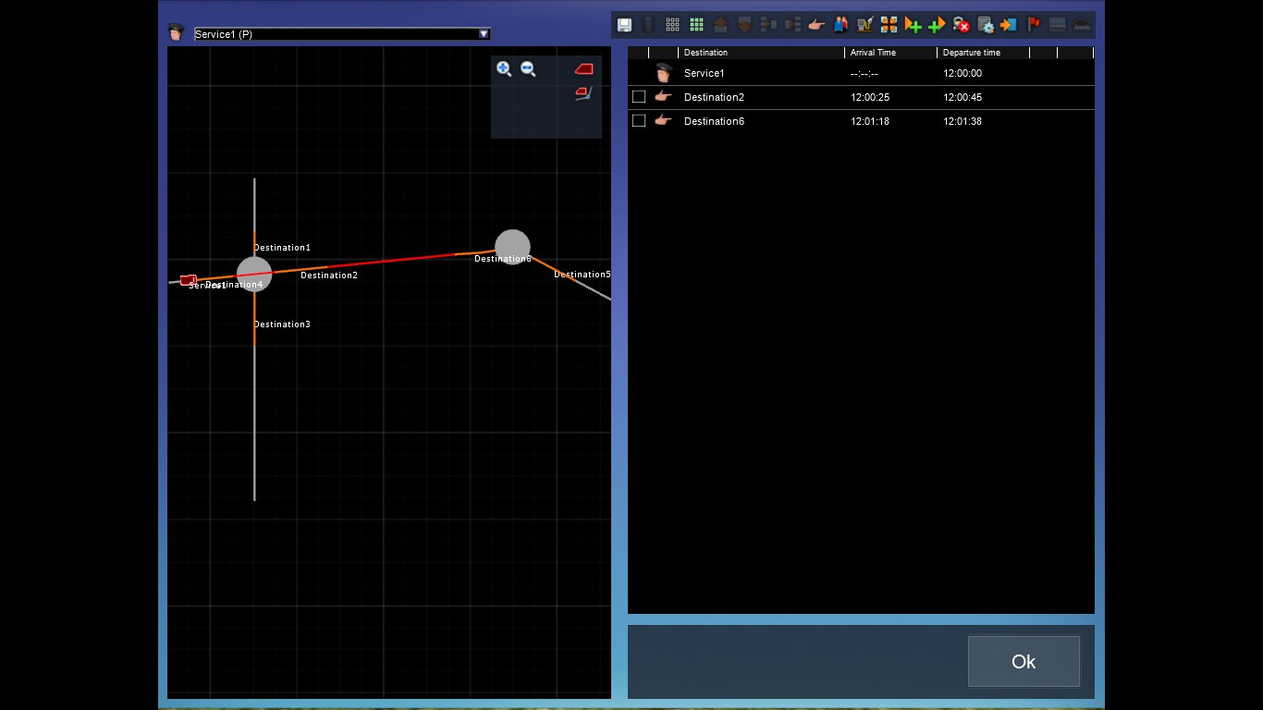The image size is (1263, 710).
Task: Click the red flag toolbar icon
Action: pos(1034,25)
